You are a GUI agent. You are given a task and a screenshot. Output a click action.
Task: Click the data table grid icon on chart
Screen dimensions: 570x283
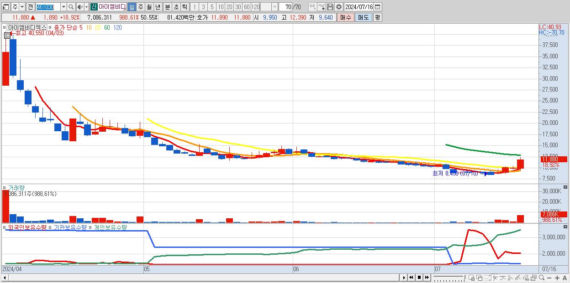pyautogui.click(x=7, y=35)
